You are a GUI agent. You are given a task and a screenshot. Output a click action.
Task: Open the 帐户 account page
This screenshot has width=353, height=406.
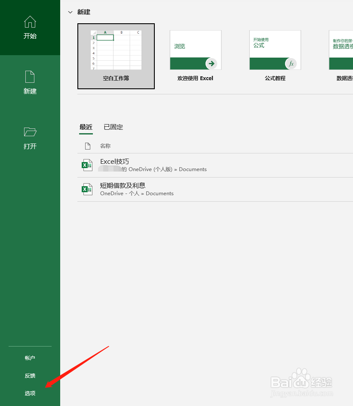click(30, 358)
